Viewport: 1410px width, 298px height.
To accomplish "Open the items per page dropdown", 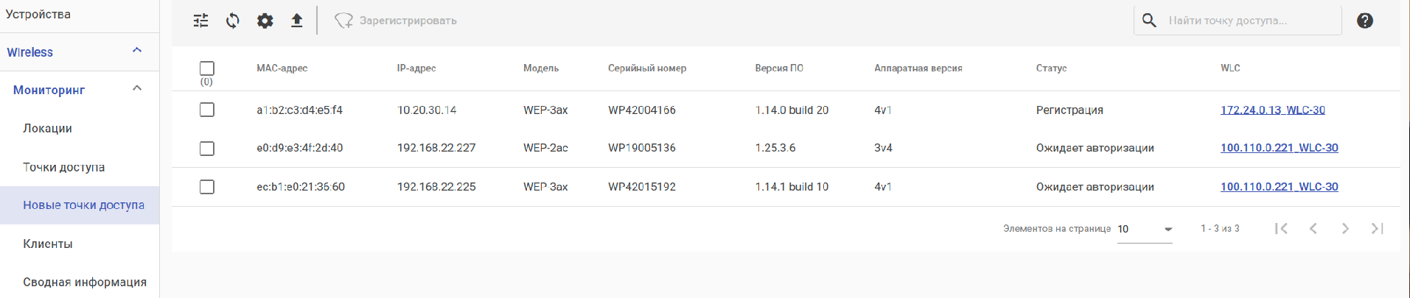I will (1145, 230).
